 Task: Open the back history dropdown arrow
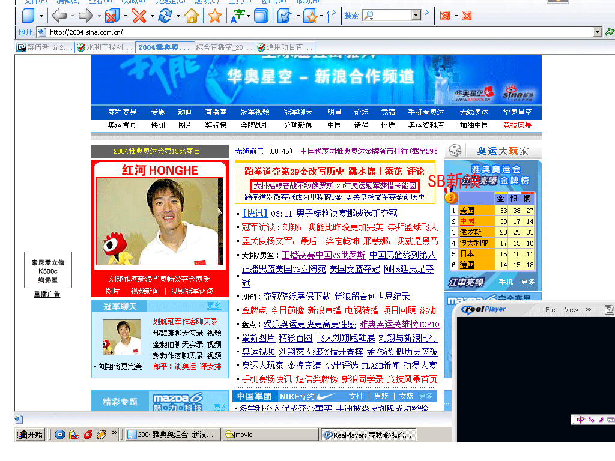click(x=73, y=16)
